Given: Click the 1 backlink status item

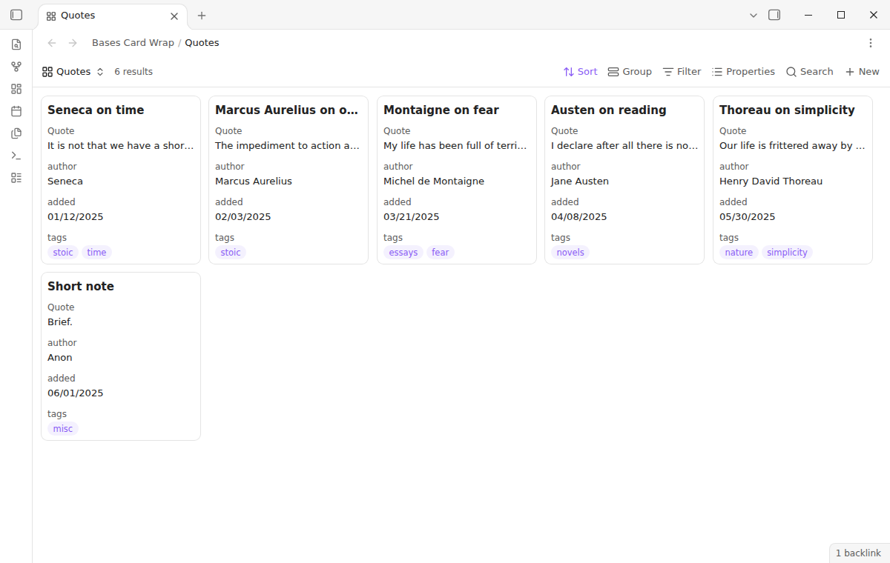Looking at the screenshot, I should [x=858, y=553].
